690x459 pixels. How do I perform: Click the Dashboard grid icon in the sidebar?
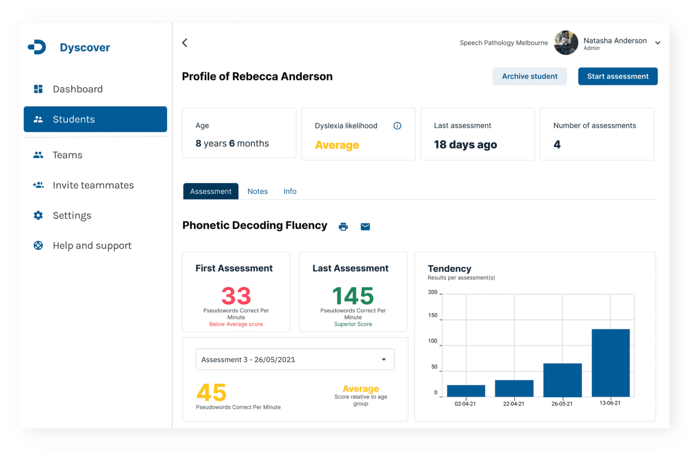[38, 89]
